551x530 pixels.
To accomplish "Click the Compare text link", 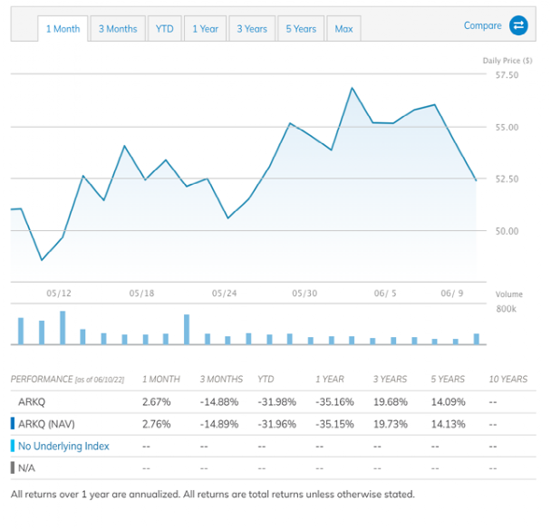I will (x=482, y=25).
